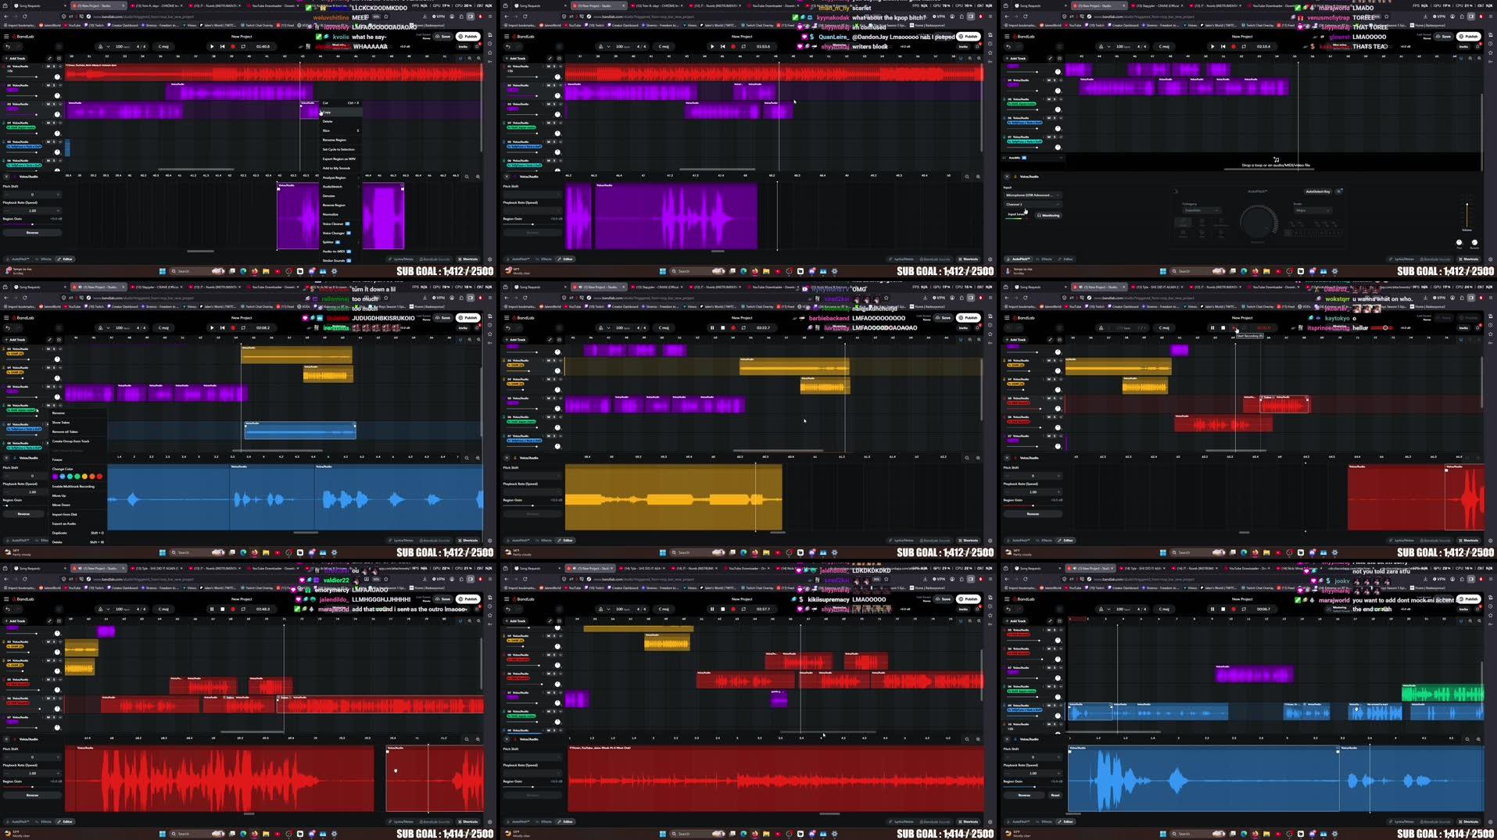This screenshot has height=840, width=1497.
Task: Open the Microphone input device dropdown
Action: pyautogui.click(x=1031, y=195)
